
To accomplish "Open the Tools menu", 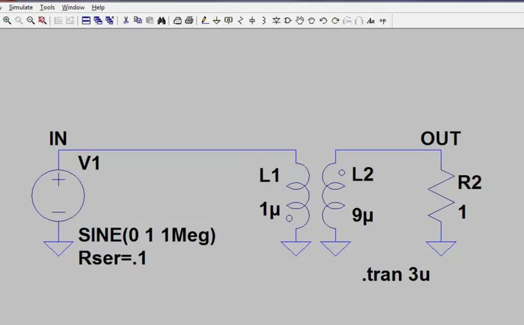I will pos(47,7).
